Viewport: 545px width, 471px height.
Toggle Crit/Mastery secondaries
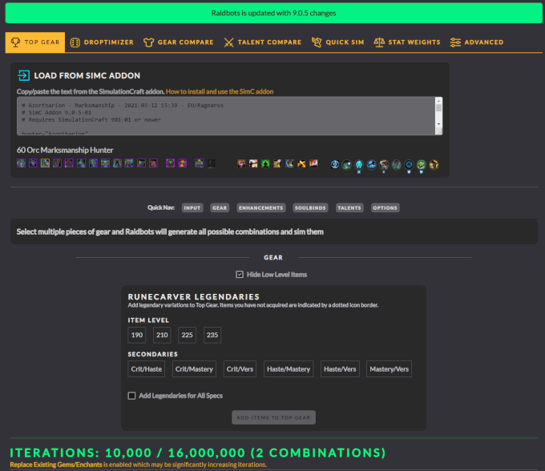194,369
